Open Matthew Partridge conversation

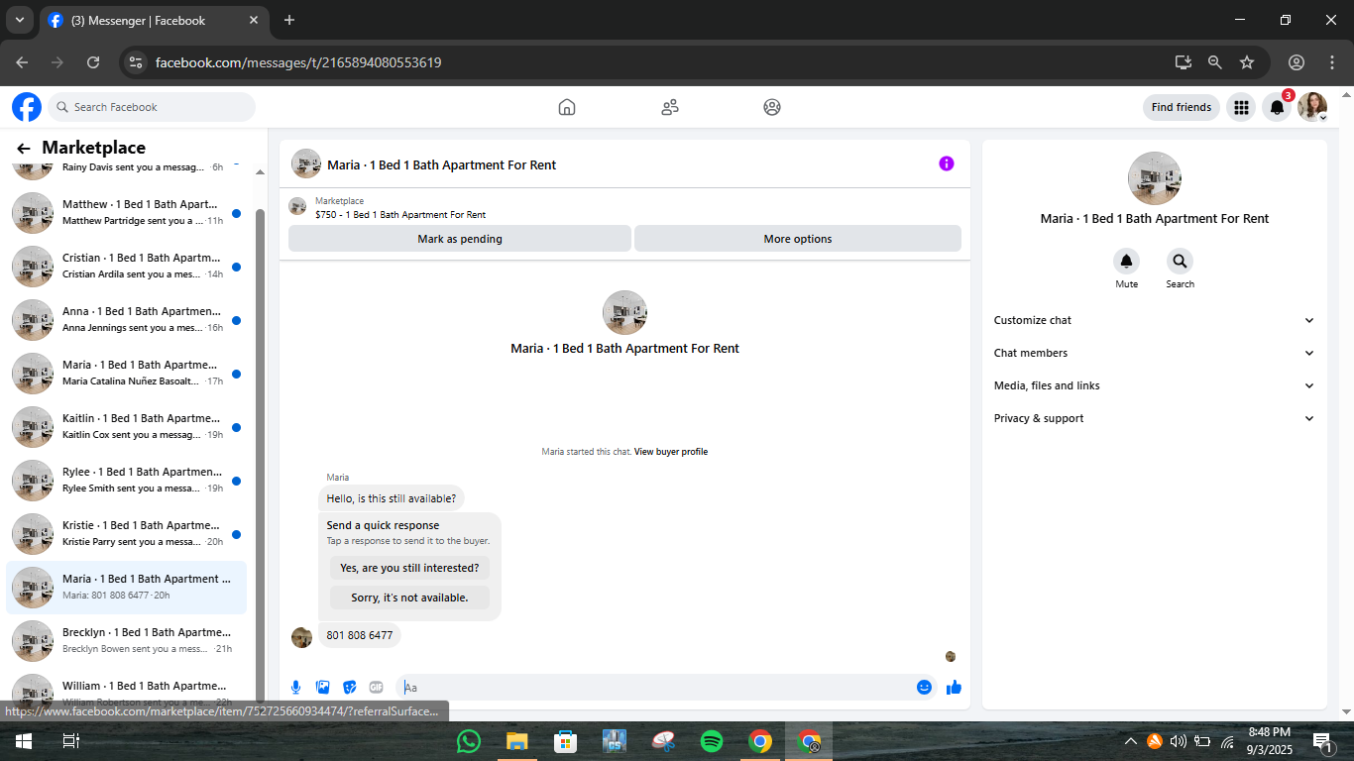(x=127, y=212)
